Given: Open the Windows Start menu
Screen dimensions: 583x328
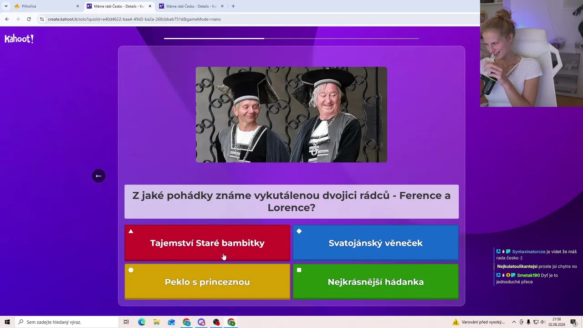Looking at the screenshot, I should (x=7, y=322).
